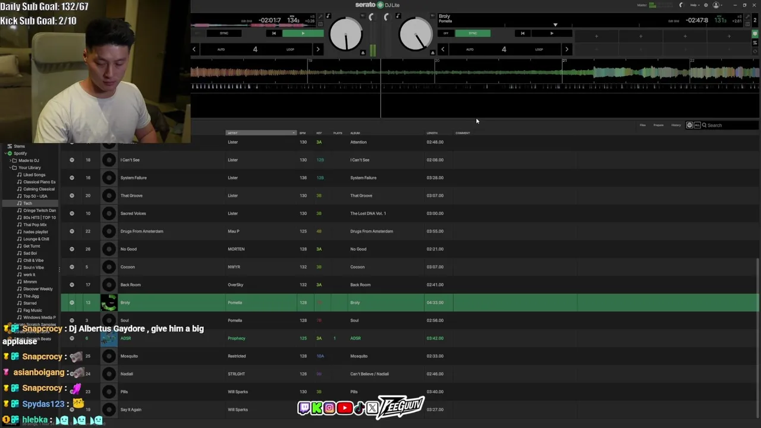Screen dimensions: 761x428
Task: Open right deck music note key icon
Action: coord(398,16)
